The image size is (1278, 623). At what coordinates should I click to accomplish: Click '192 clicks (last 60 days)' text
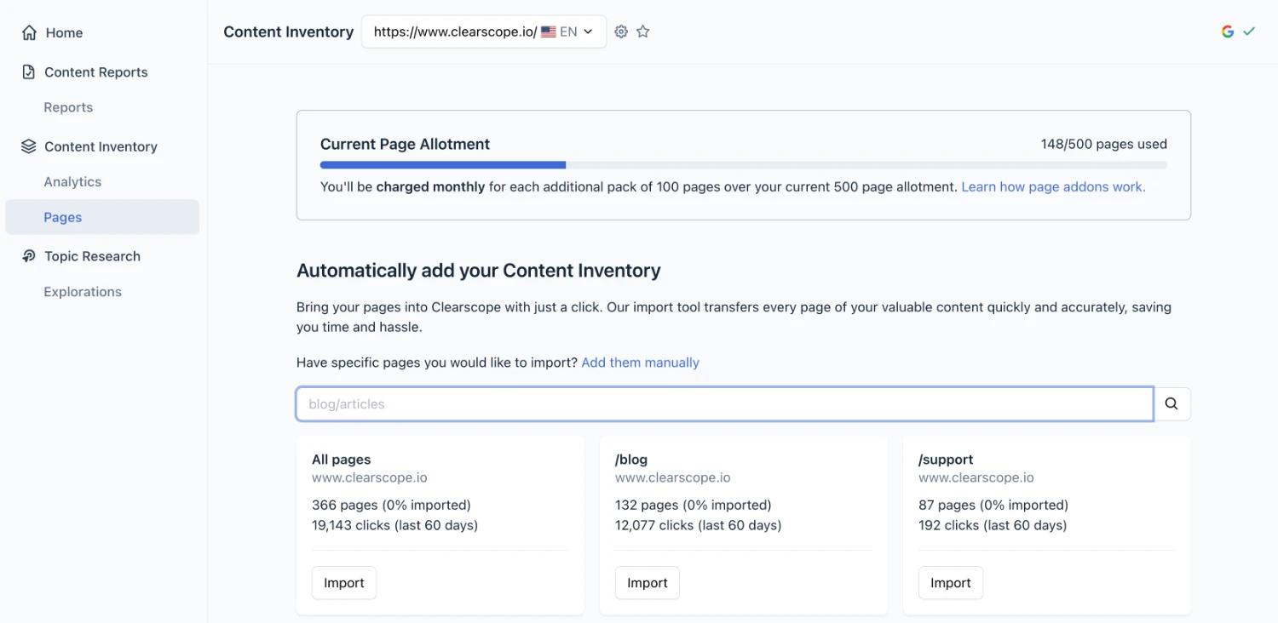pos(993,525)
